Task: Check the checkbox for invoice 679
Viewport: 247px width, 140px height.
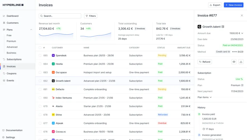Action: click(x=40, y=106)
